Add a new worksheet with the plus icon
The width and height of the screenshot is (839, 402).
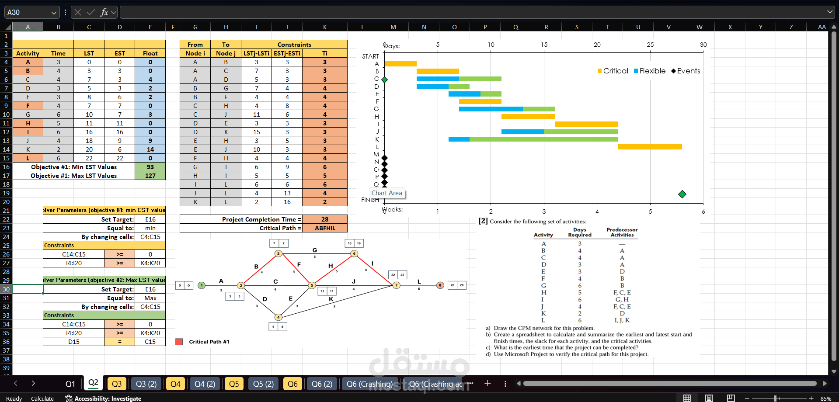487,383
